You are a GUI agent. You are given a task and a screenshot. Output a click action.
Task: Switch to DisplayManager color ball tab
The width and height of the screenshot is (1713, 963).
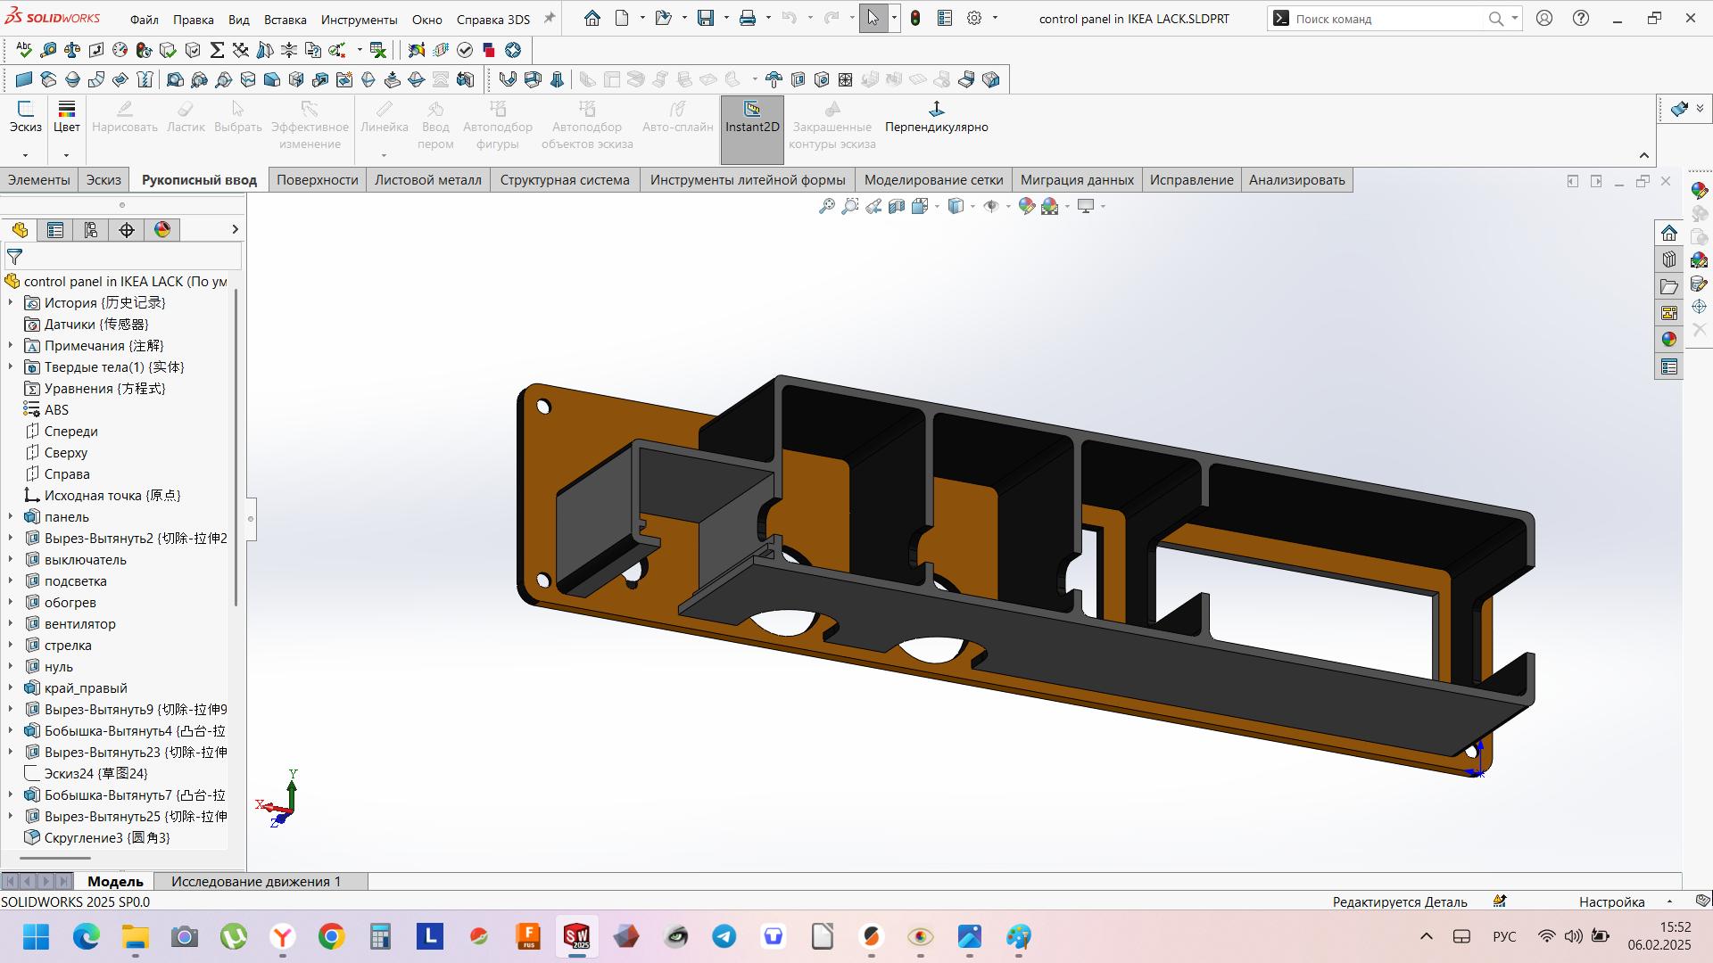(162, 230)
